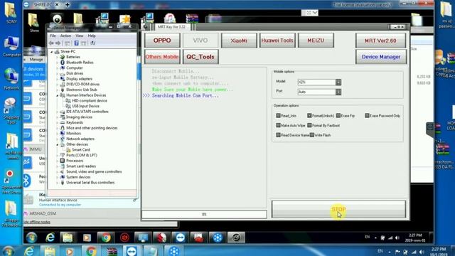This screenshot has width=455, height=256.
Task: Click volume speaker icon in remote system tray
Action: [x=397, y=238]
